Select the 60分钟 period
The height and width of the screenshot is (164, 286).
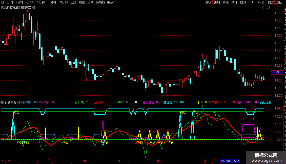[63, 2]
